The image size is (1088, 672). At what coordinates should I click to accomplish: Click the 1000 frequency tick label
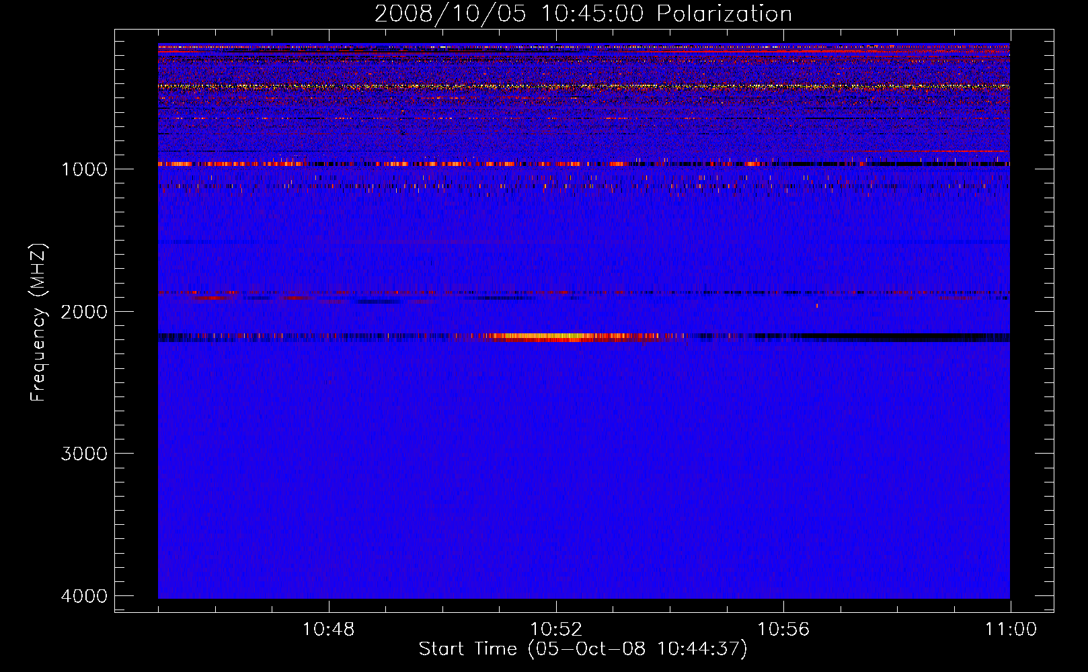coord(84,169)
